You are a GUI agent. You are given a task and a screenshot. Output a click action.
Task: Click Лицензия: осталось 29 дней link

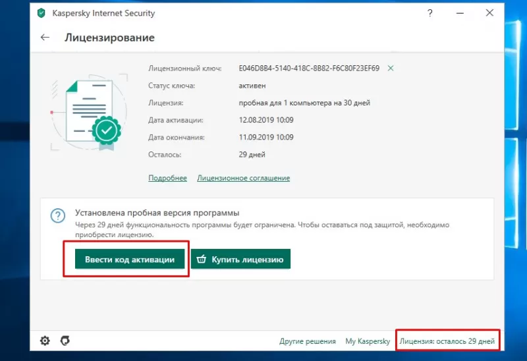tap(447, 341)
